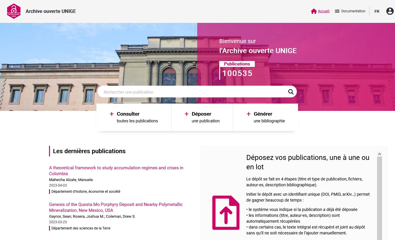Viewport: 395px width, 240px height.
Task: Open the Colombia accumulation regimes publication
Action: (x=116, y=171)
